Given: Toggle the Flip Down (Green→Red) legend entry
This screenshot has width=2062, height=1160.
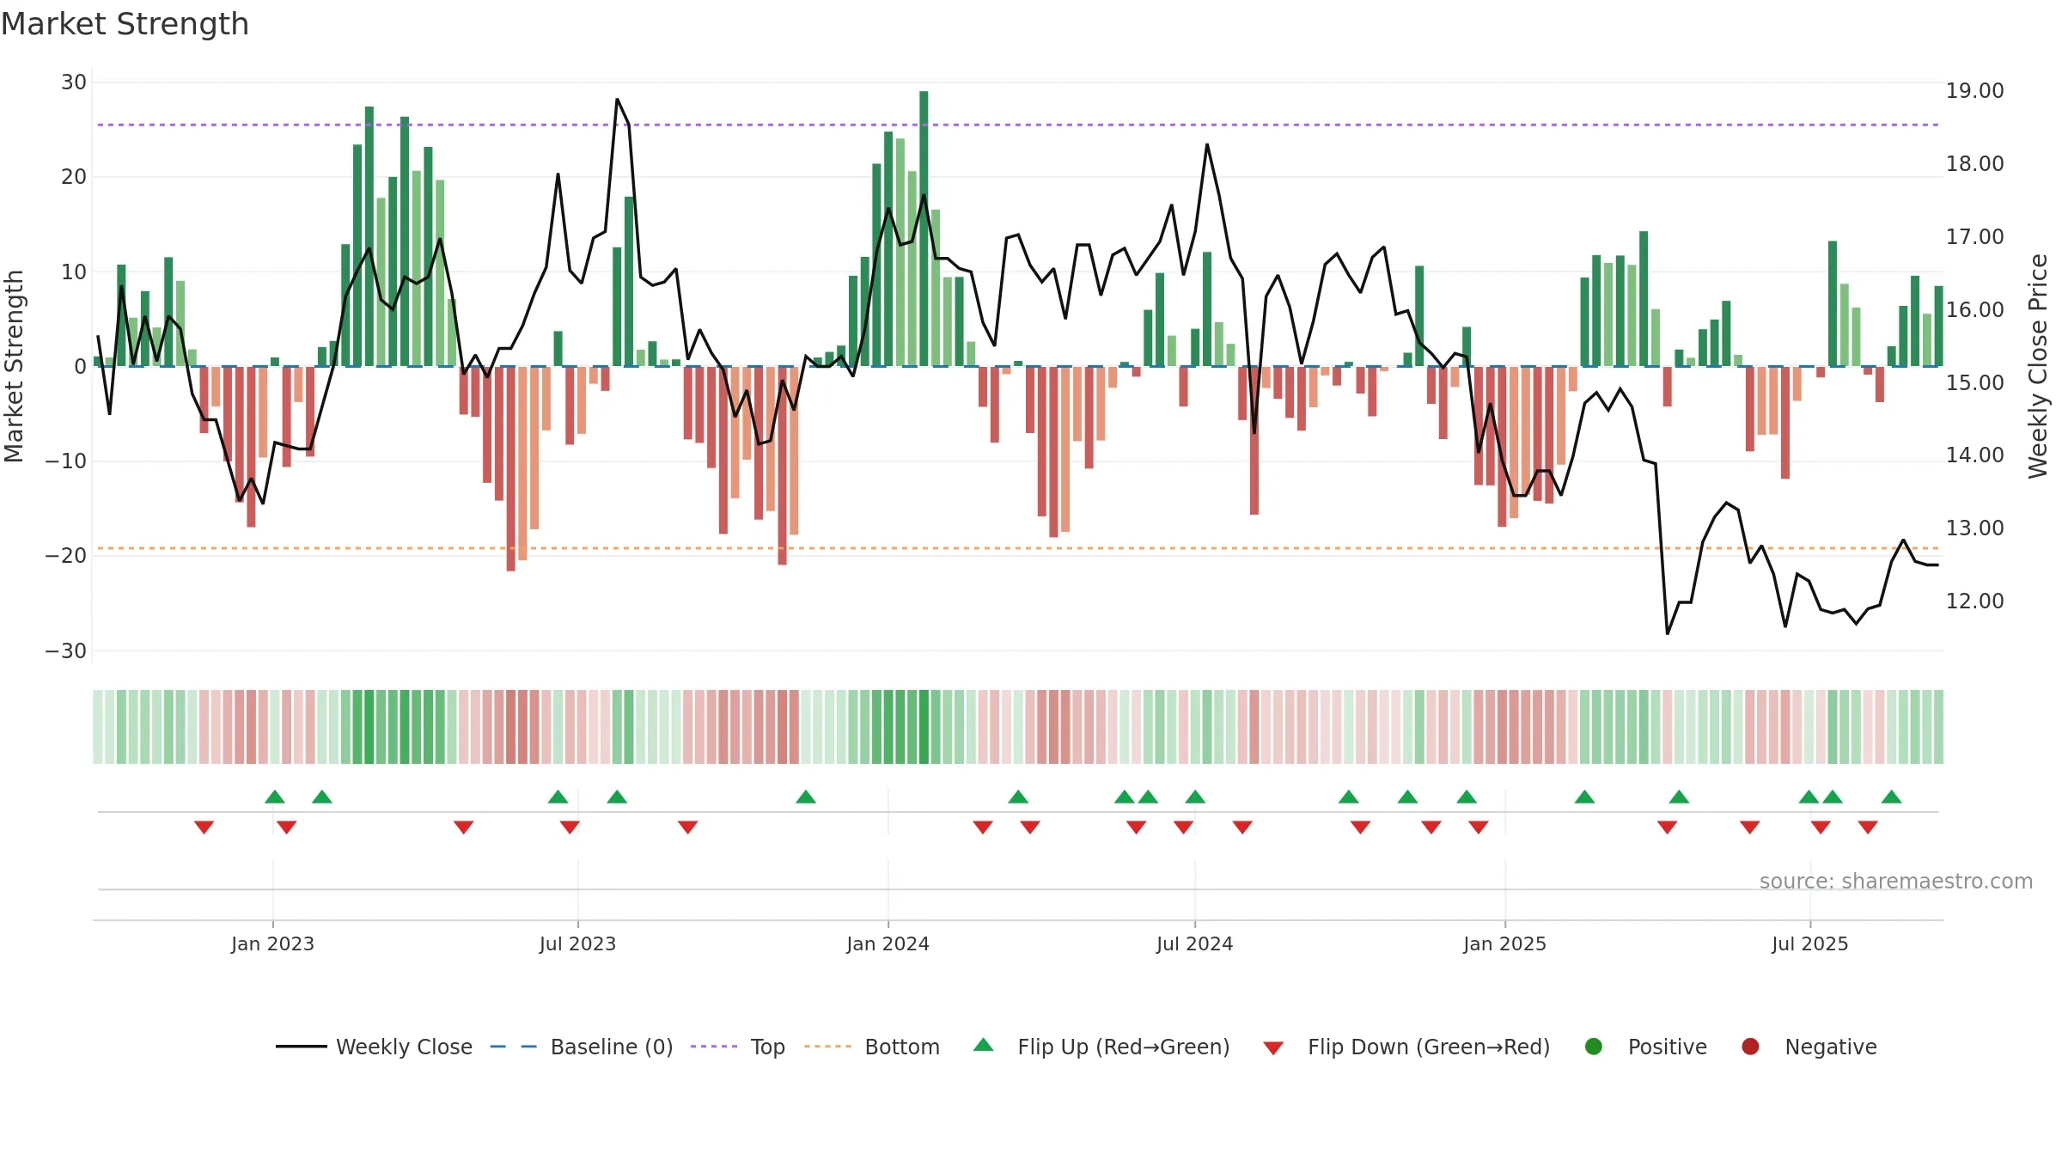Looking at the screenshot, I should pyautogui.click(x=1406, y=1047).
